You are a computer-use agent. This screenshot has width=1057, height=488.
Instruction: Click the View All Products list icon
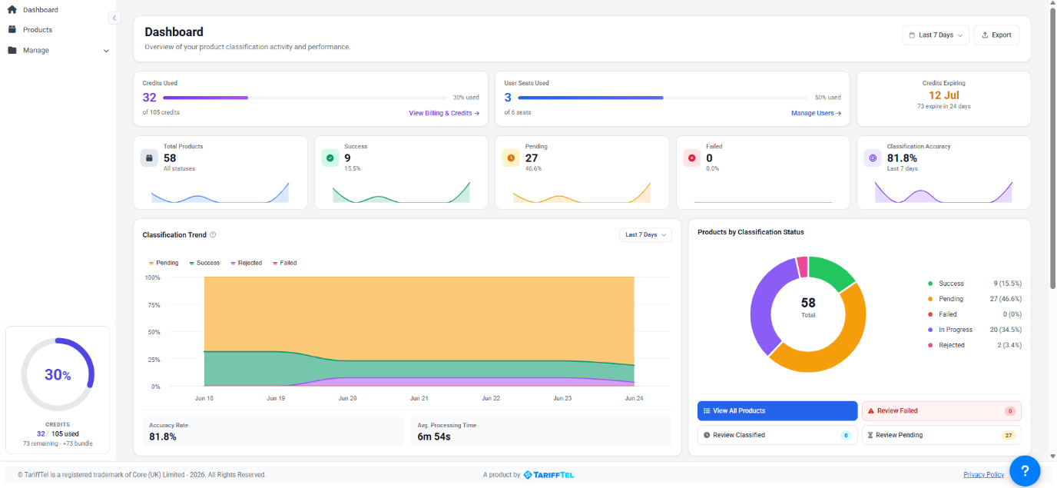tap(707, 410)
